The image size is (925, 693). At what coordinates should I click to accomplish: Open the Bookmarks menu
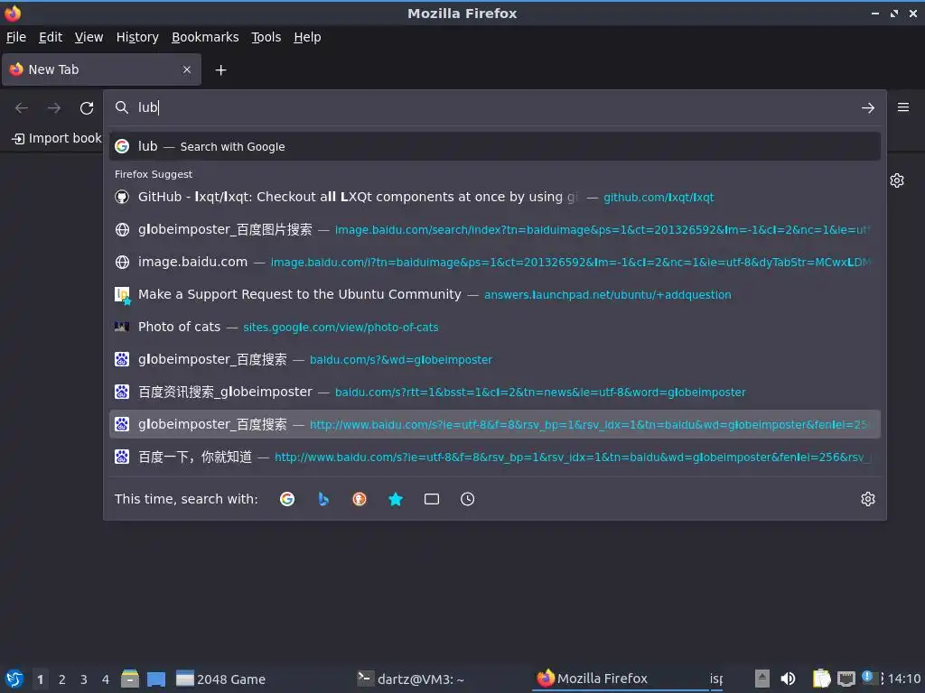pos(205,37)
